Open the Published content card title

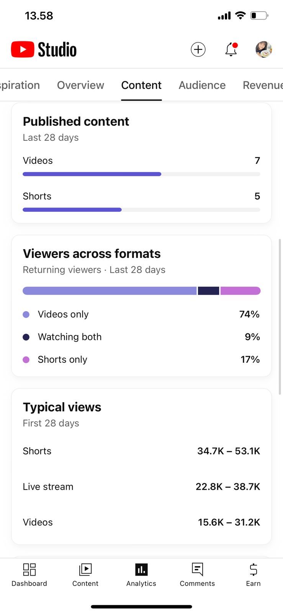pos(76,122)
